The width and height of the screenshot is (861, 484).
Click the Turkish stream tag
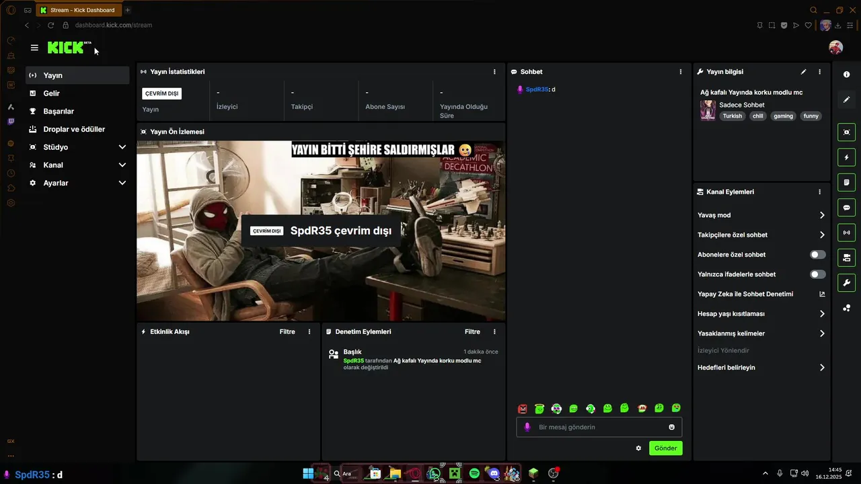pyautogui.click(x=733, y=116)
